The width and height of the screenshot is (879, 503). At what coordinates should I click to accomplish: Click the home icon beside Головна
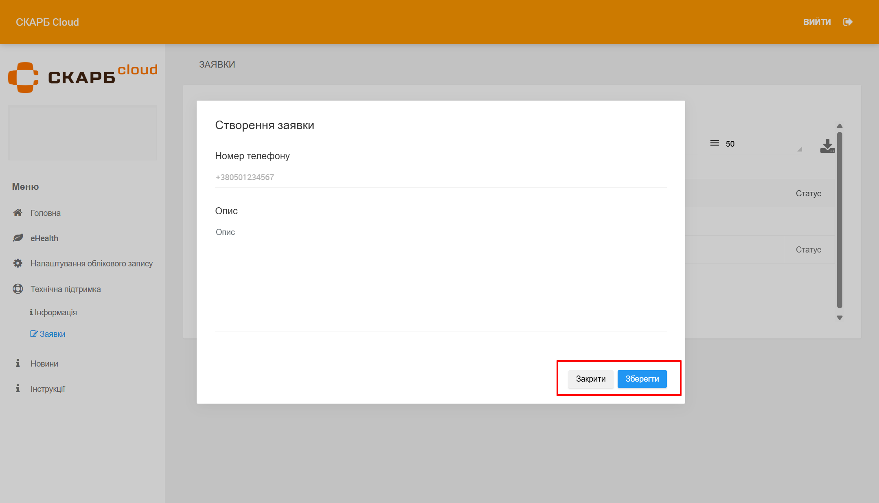18,213
